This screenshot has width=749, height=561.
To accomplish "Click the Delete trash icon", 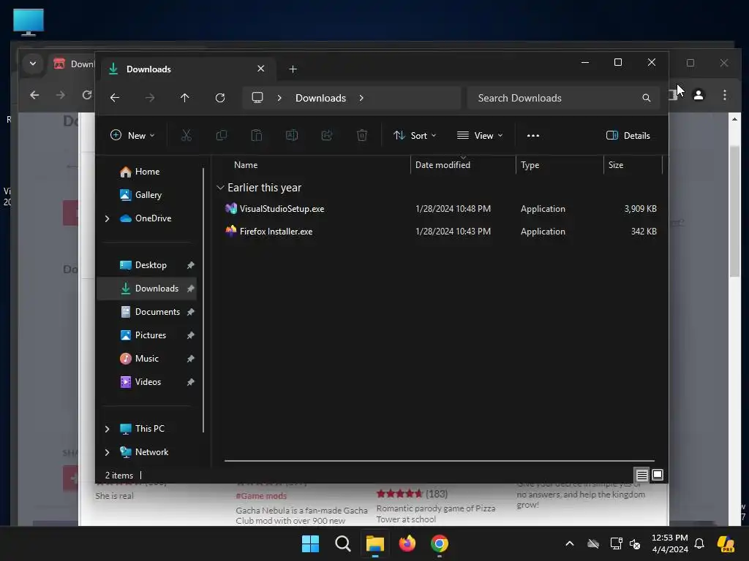I will 361,135.
